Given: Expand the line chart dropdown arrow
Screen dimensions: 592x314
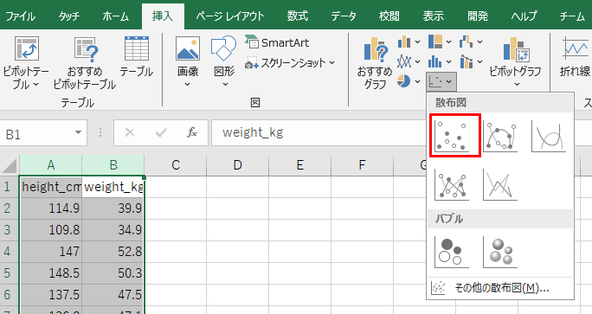Looking at the screenshot, I should pos(417,61).
